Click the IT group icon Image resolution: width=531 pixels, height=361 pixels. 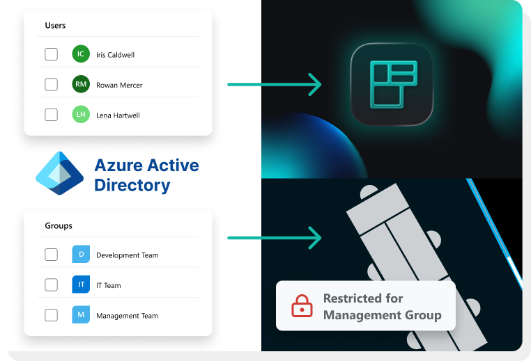[x=81, y=284]
